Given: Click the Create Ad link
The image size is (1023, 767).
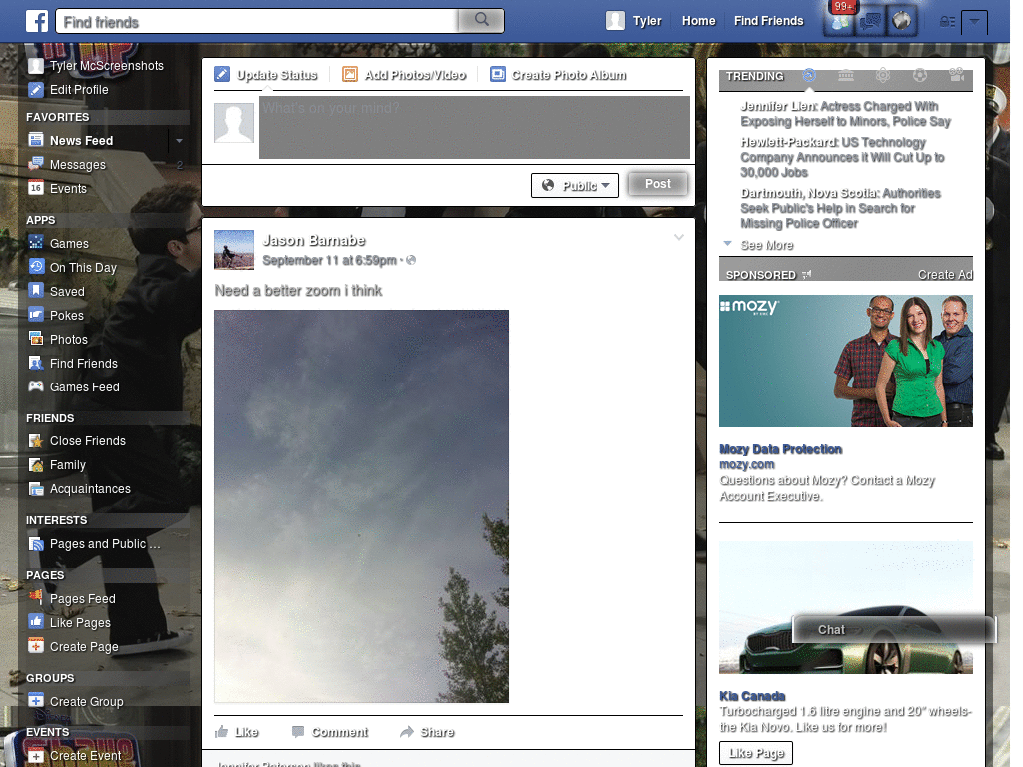Looking at the screenshot, I should coord(945,275).
